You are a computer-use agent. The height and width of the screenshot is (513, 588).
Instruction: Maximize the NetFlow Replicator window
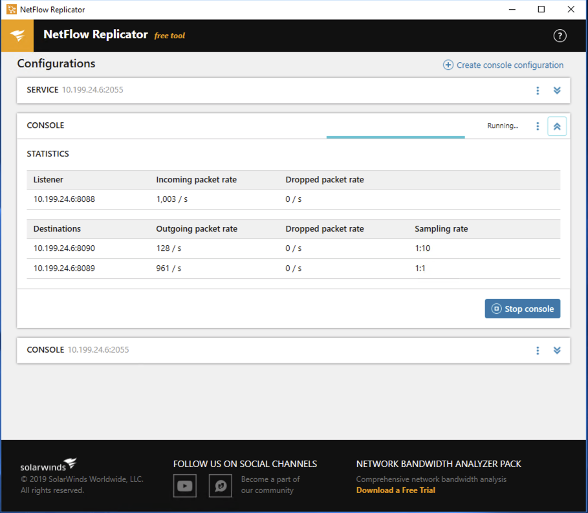[x=541, y=9]
